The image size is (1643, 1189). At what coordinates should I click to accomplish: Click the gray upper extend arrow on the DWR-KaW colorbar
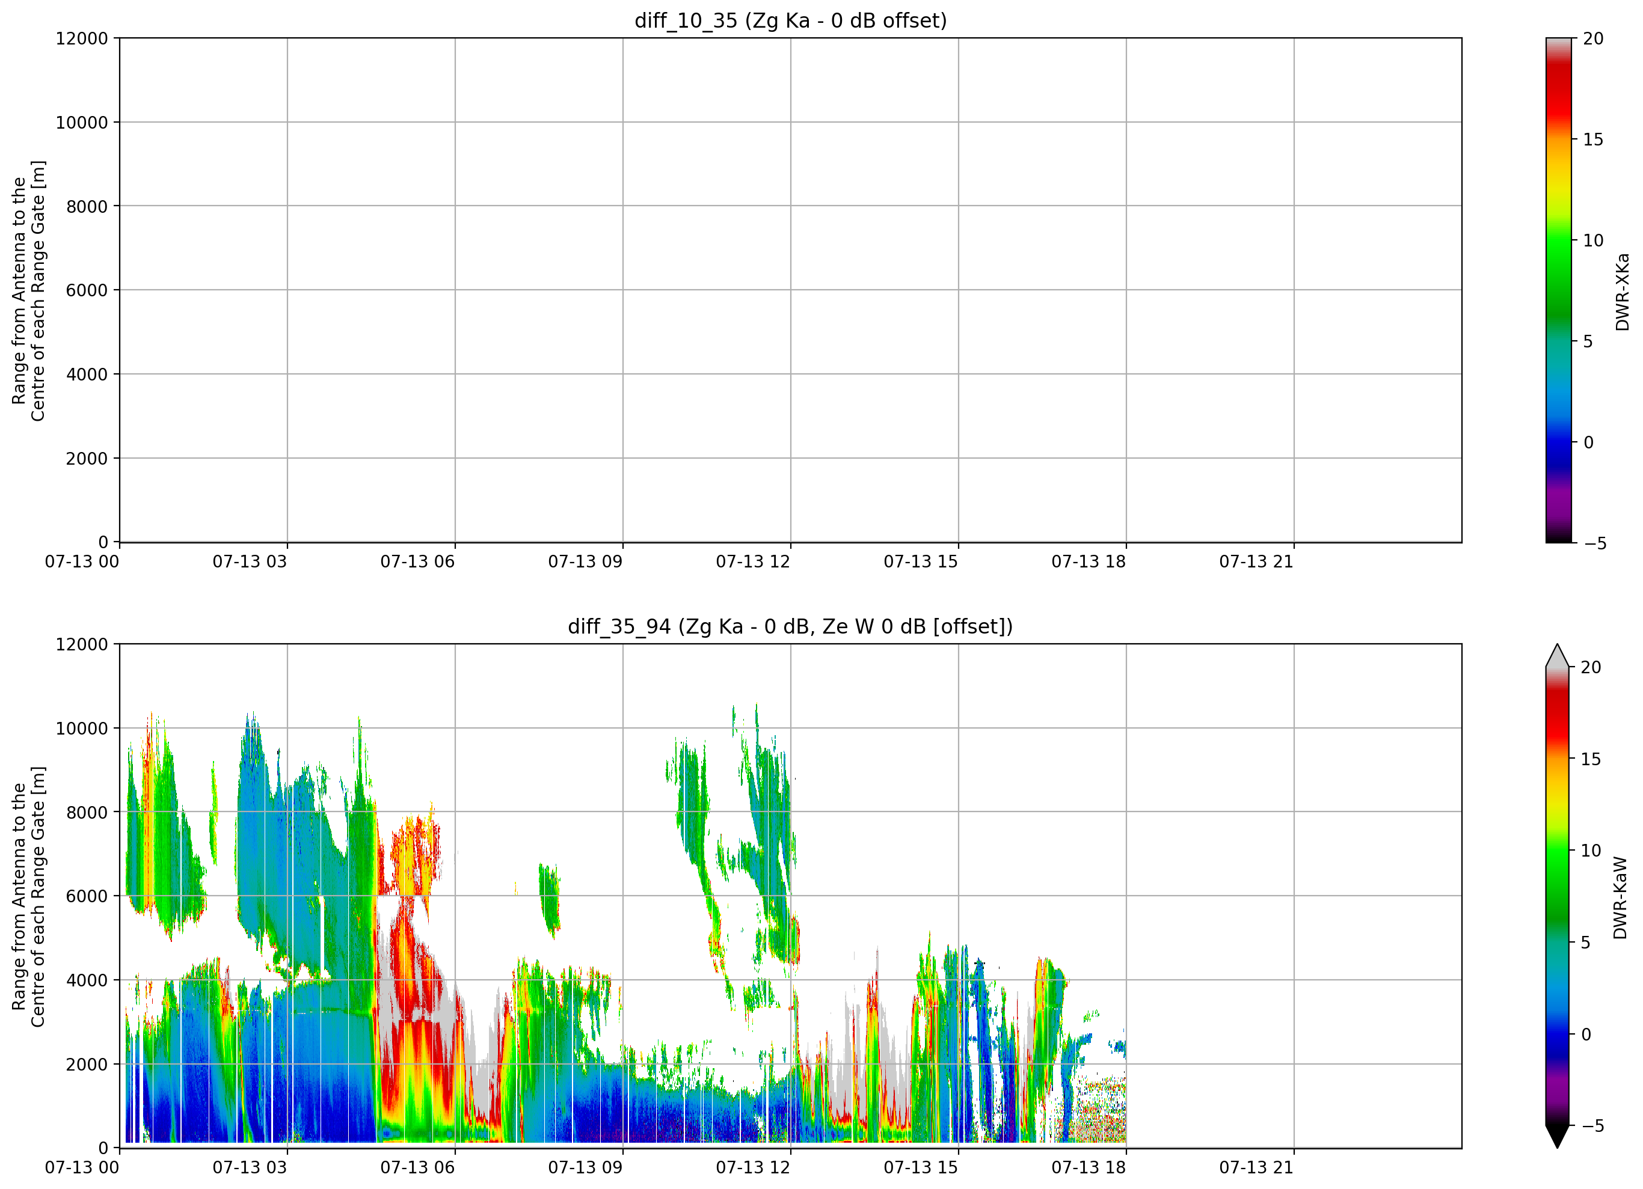point(1558,655)
